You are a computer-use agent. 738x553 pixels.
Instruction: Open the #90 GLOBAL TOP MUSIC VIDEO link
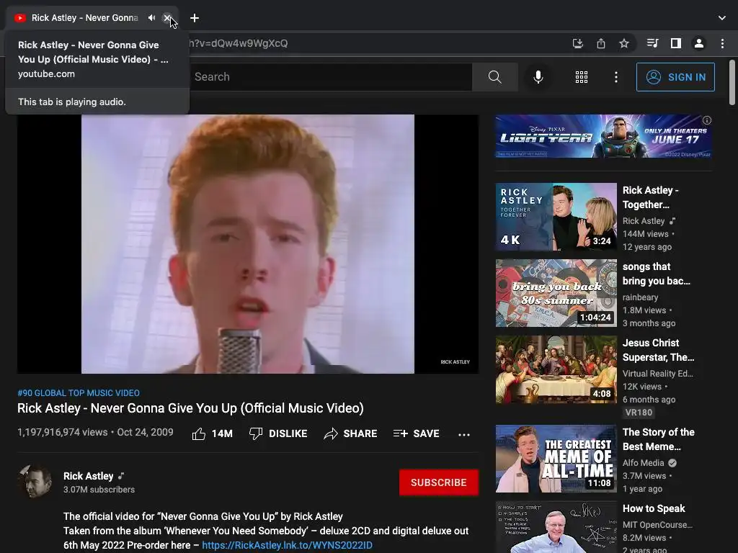pyautogui.click(x=79, y=392)
